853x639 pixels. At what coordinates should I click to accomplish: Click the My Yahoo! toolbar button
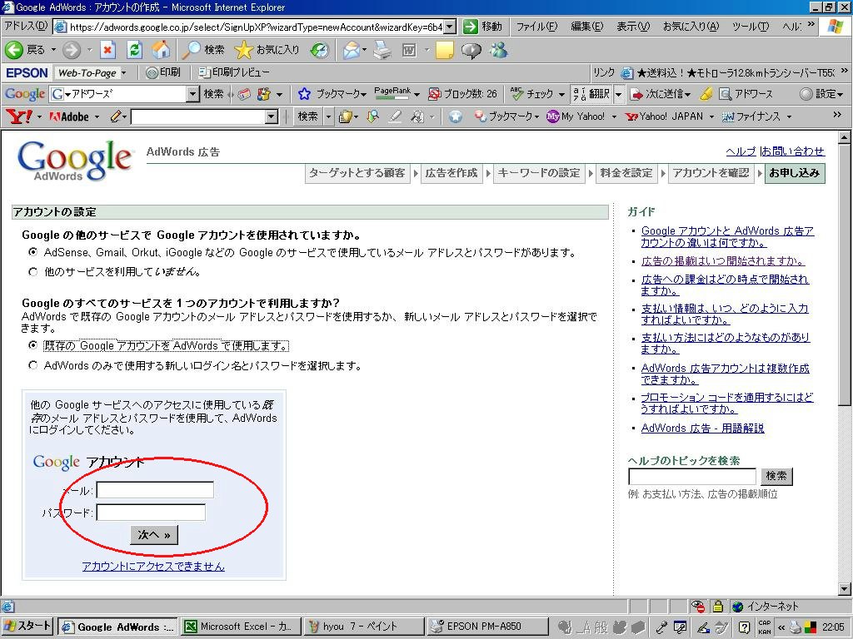point(576,116)
